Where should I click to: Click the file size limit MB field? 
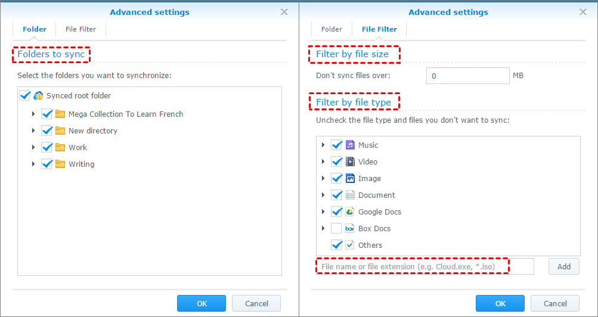click(467, 76)
